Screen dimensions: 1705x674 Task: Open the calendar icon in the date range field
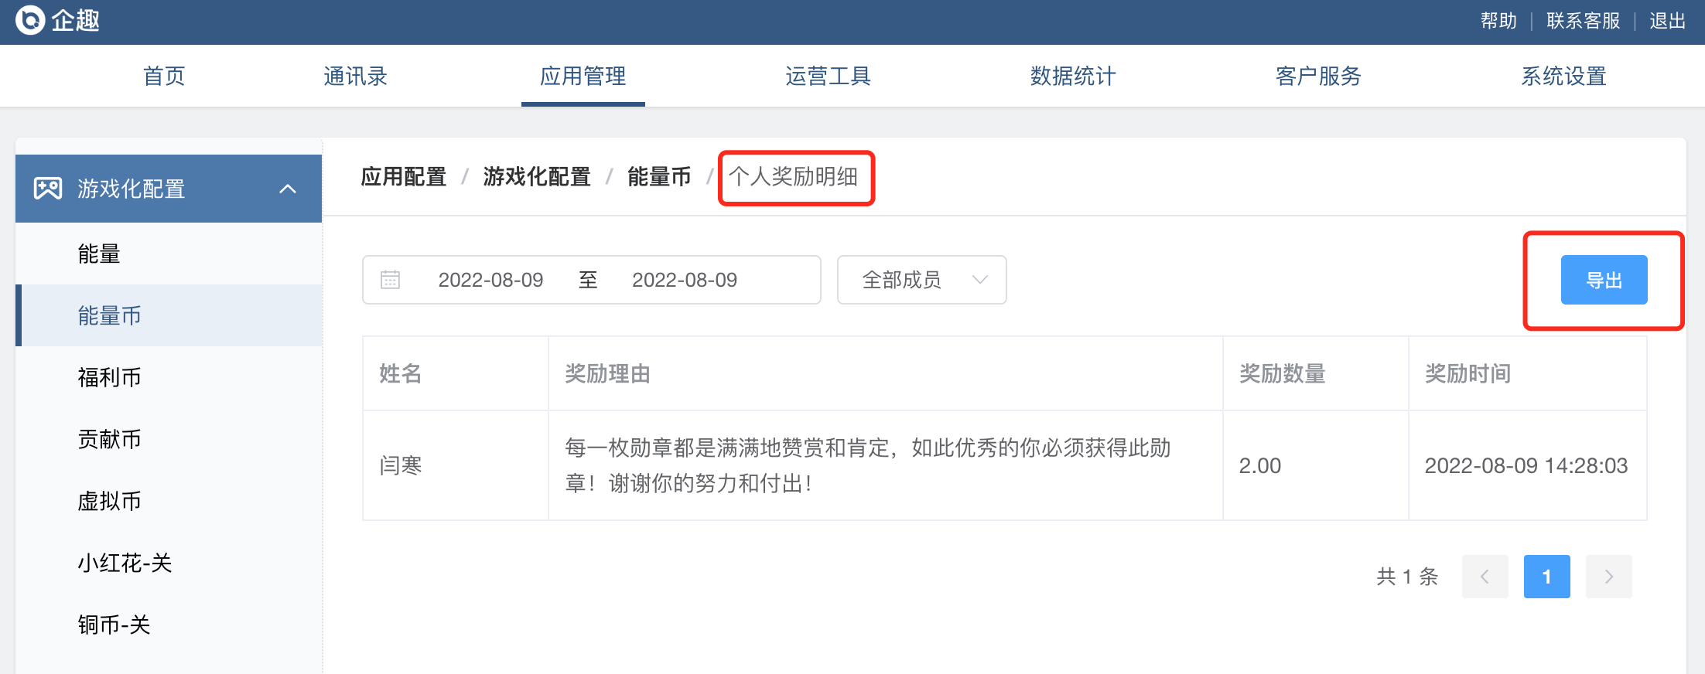click(390, 280)
